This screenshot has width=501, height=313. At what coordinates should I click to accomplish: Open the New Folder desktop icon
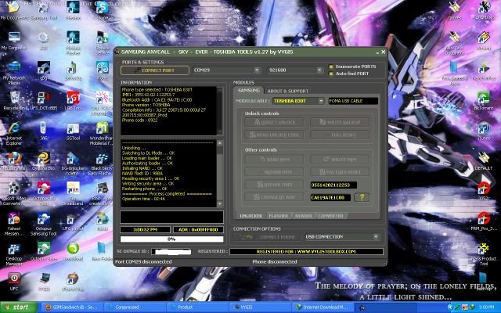click(x=102, y=252)
